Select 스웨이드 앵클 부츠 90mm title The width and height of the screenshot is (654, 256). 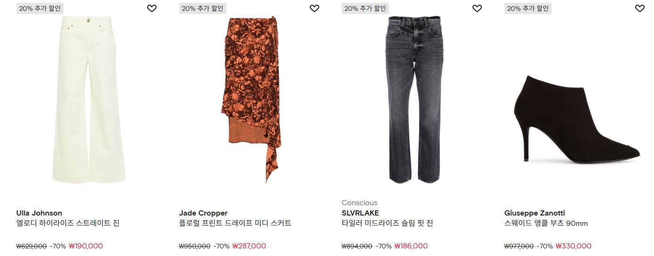pos(546,224)
